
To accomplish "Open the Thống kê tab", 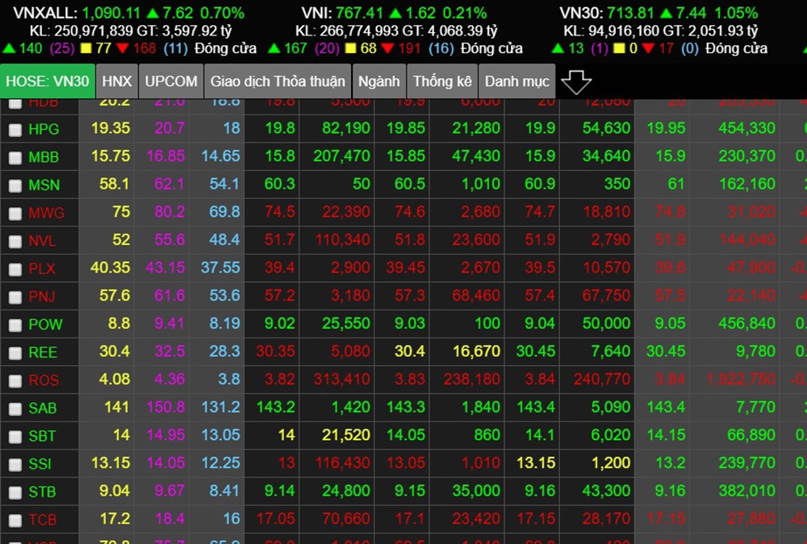I will click(x=442, y=81).
